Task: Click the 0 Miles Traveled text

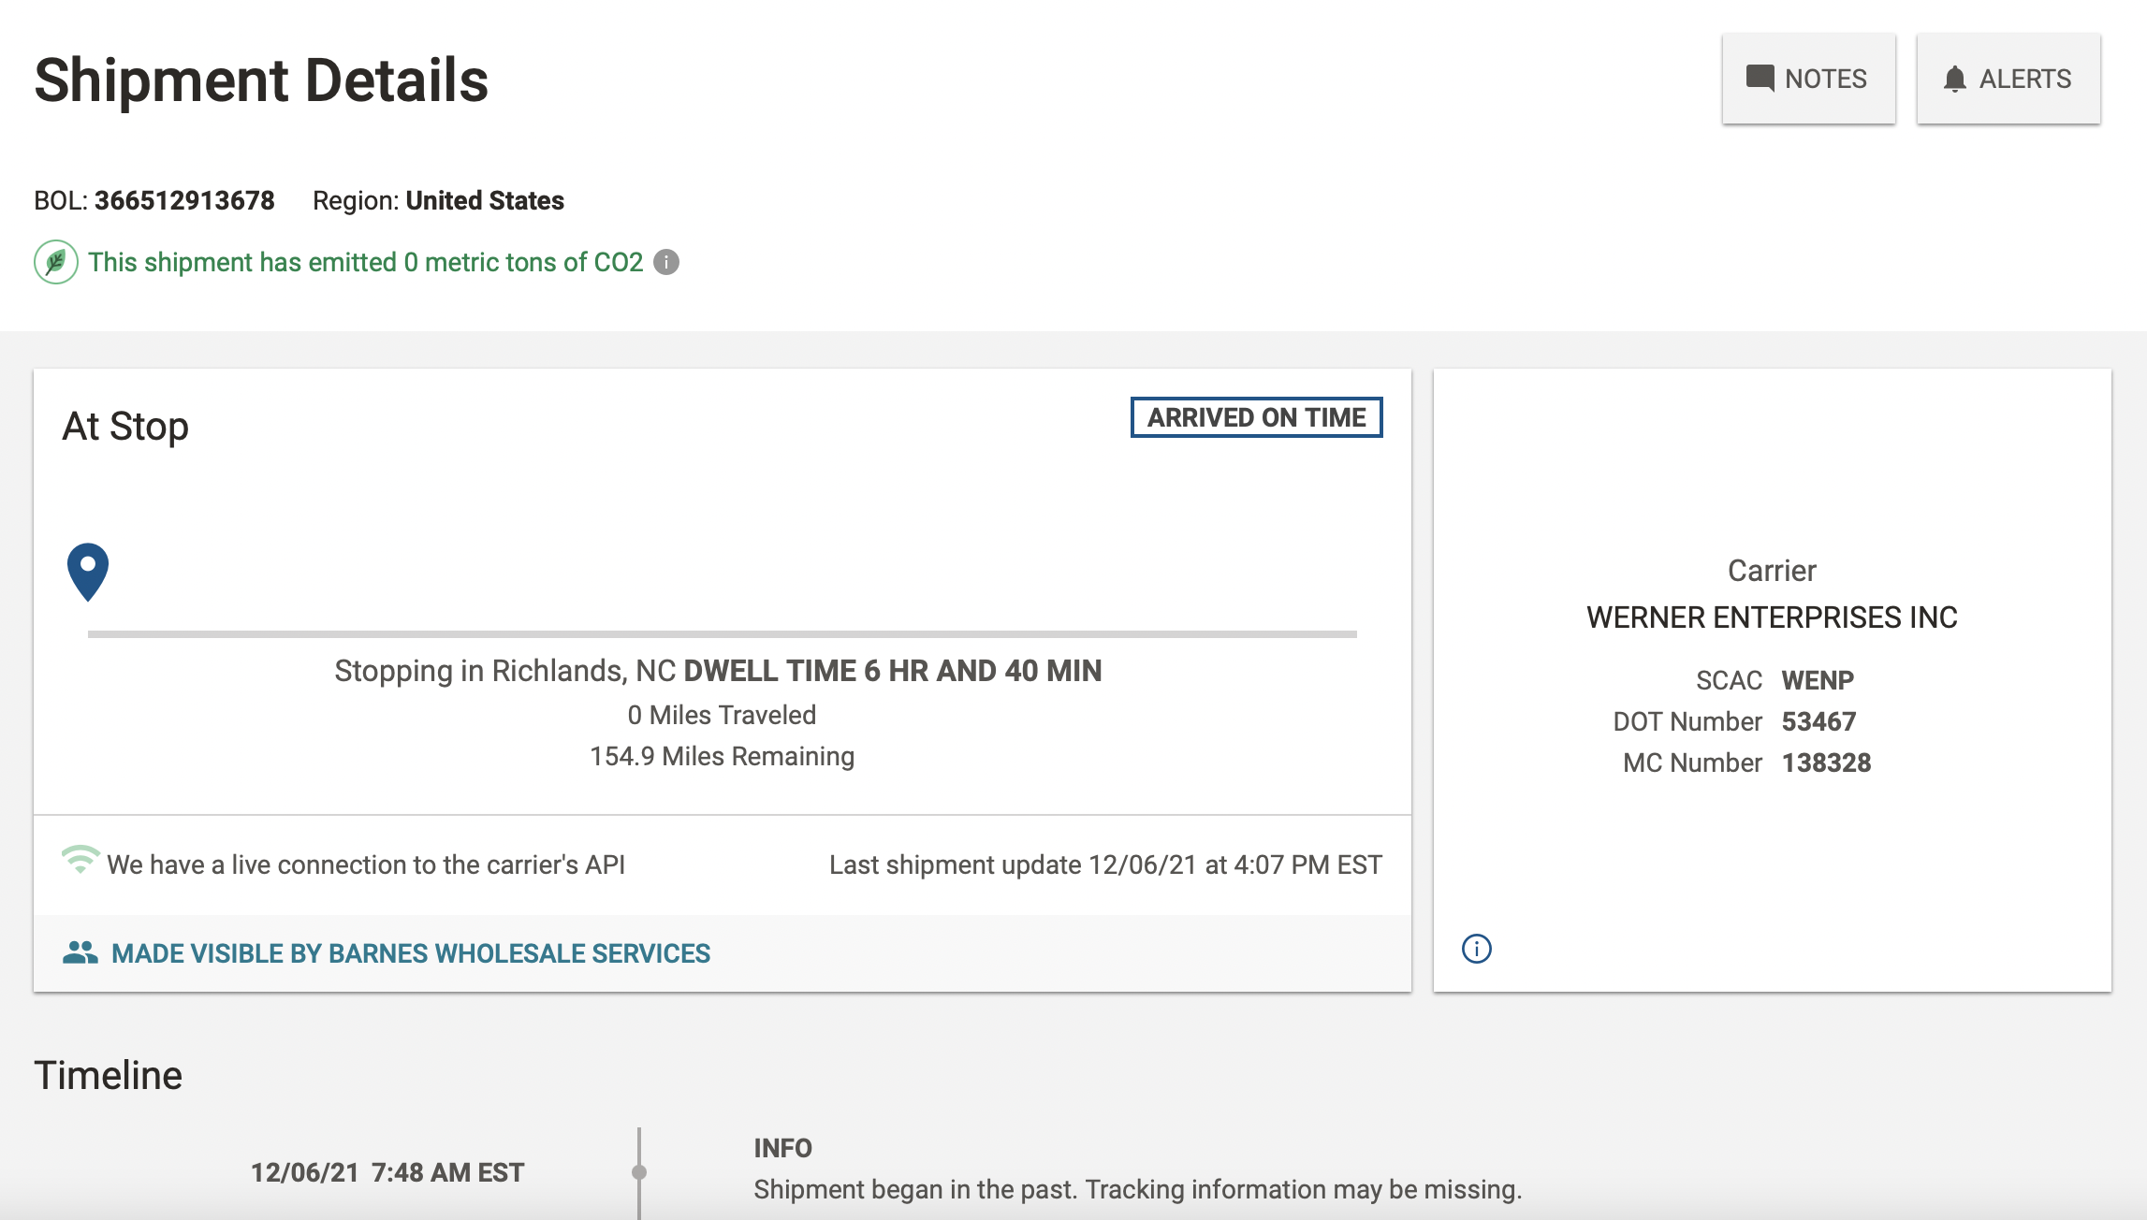Action: pos(722,715)
